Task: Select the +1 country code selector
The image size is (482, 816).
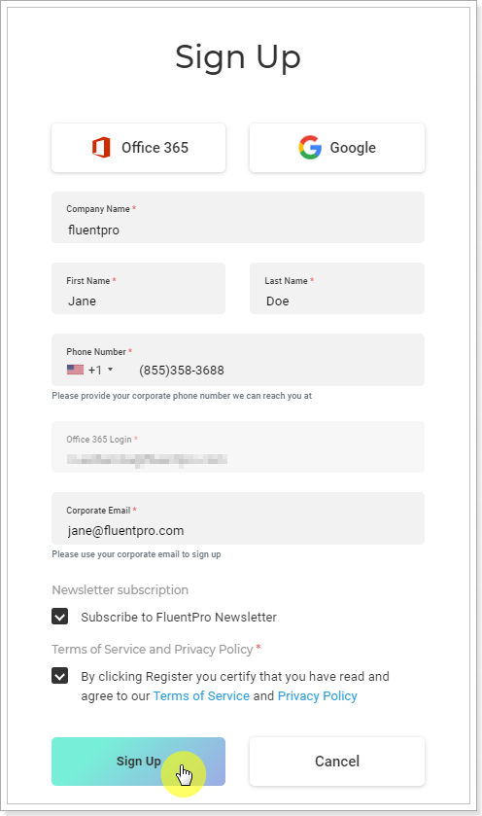Action: coord(90,370)
